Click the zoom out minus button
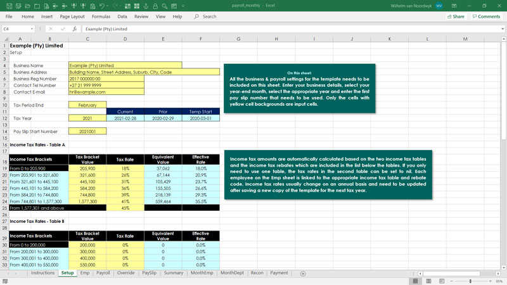The width and height of the screenshot is (507, 285). [x=451, y=281]
